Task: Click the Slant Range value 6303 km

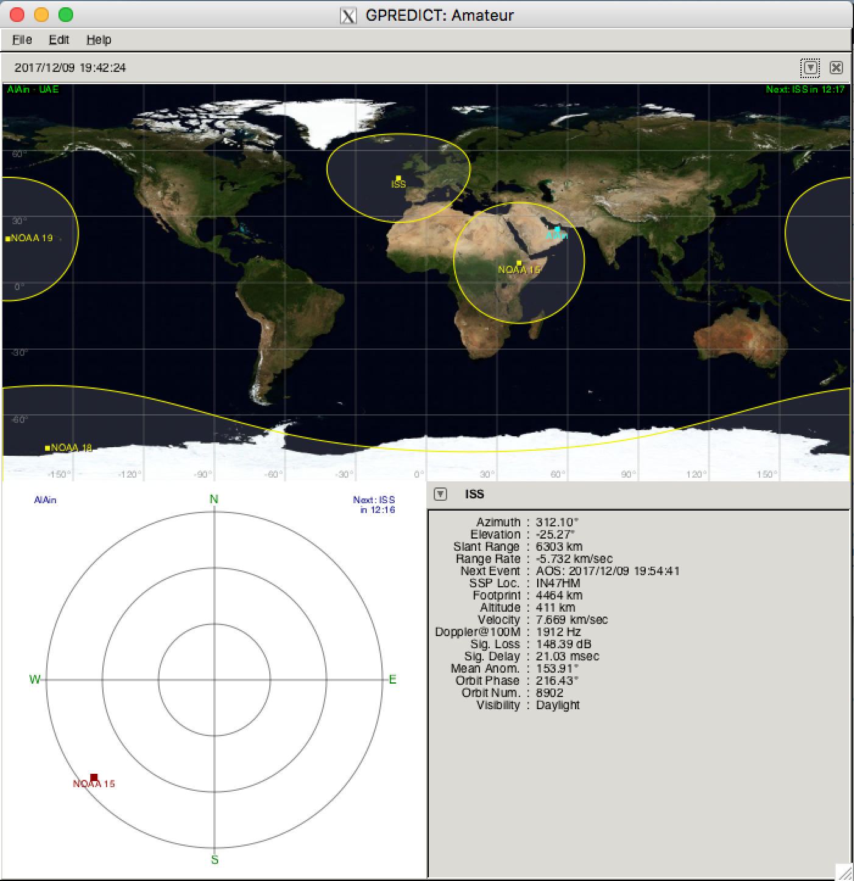Action: click(559, 547)
